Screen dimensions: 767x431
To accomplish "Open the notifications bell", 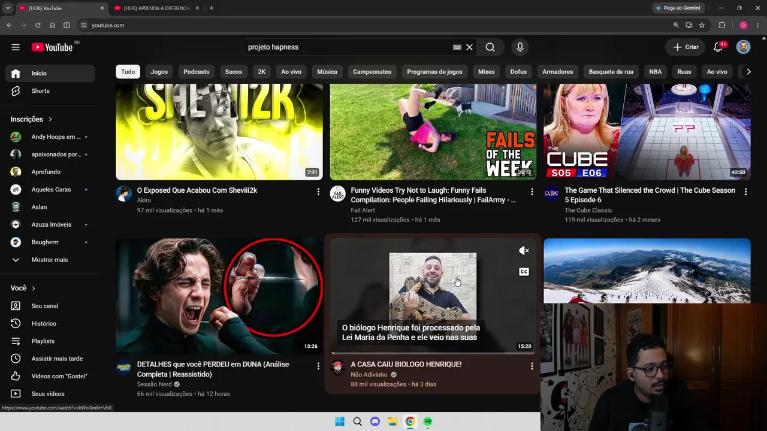I will click(x=718, y=47).
